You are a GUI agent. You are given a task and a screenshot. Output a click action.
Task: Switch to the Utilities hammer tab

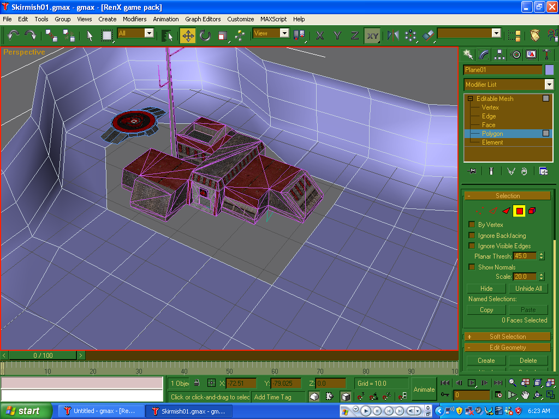click(x=546, y=55)
